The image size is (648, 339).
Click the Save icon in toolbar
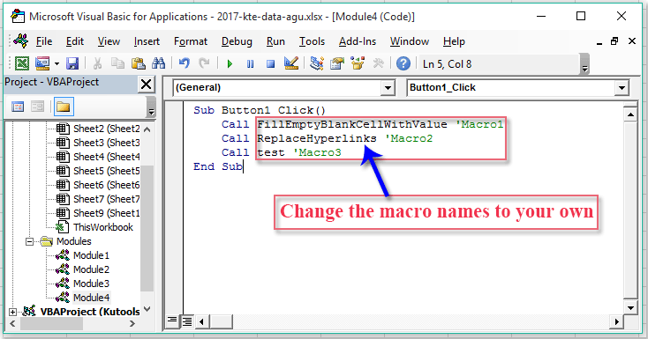click(x=72, y=63)
